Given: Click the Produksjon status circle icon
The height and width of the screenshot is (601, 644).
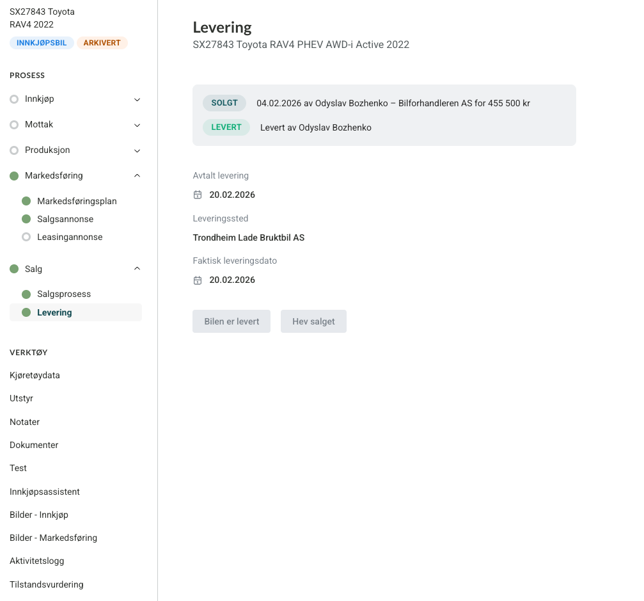Looking at the screenshot, I should 14,150.
